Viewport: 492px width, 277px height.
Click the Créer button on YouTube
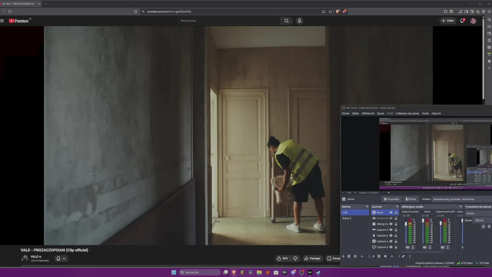tap(447, 21)
